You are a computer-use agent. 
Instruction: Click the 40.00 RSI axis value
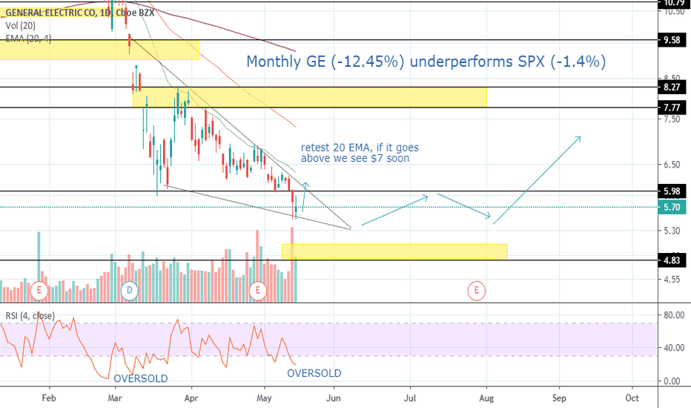674,348
